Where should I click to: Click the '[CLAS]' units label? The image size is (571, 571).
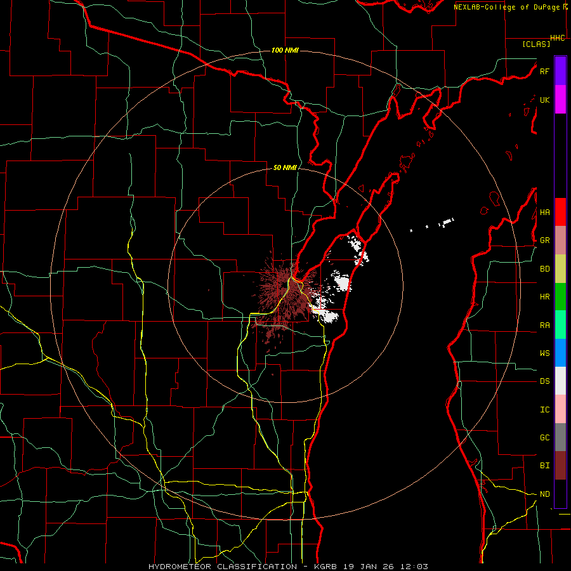click(x=536, y=44)
